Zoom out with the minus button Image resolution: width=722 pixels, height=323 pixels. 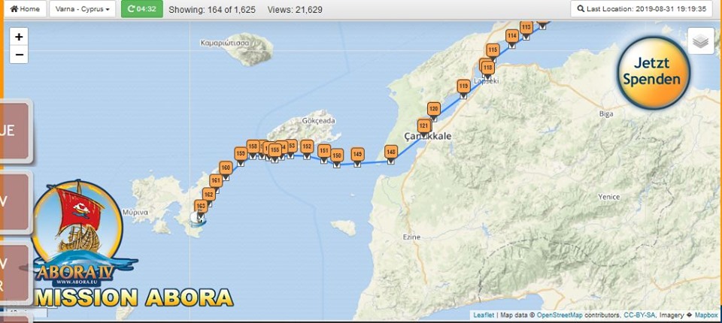[x=19, y=55]
